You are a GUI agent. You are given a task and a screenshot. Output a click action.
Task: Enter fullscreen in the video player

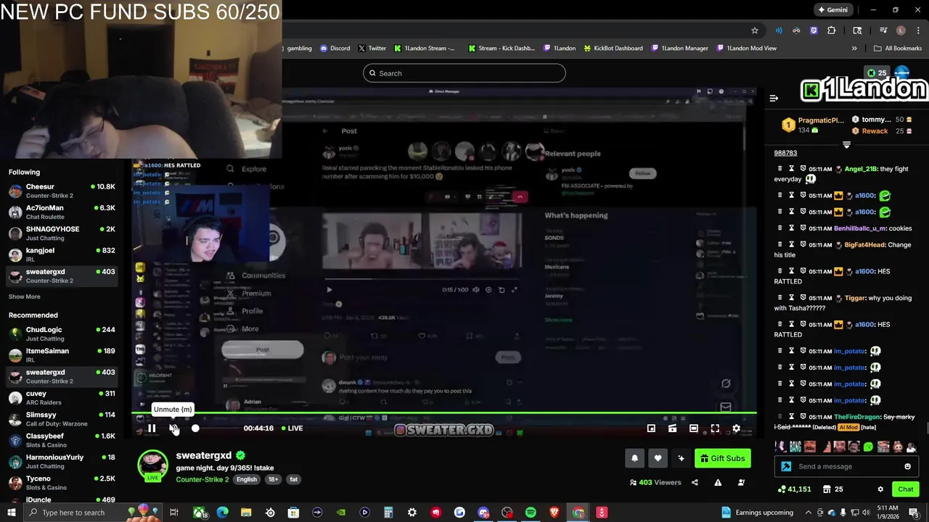coord(715,428)
